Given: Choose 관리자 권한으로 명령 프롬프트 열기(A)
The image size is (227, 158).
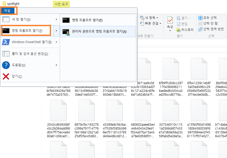Looking at the screenshot, I should tap(98, 32).
